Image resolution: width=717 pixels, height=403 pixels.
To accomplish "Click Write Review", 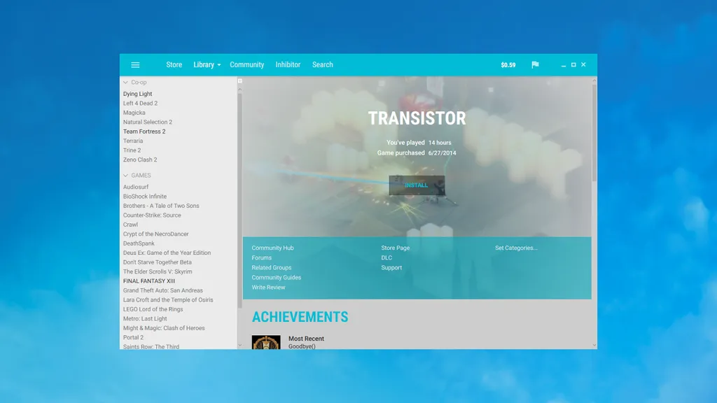I will 268,288.
